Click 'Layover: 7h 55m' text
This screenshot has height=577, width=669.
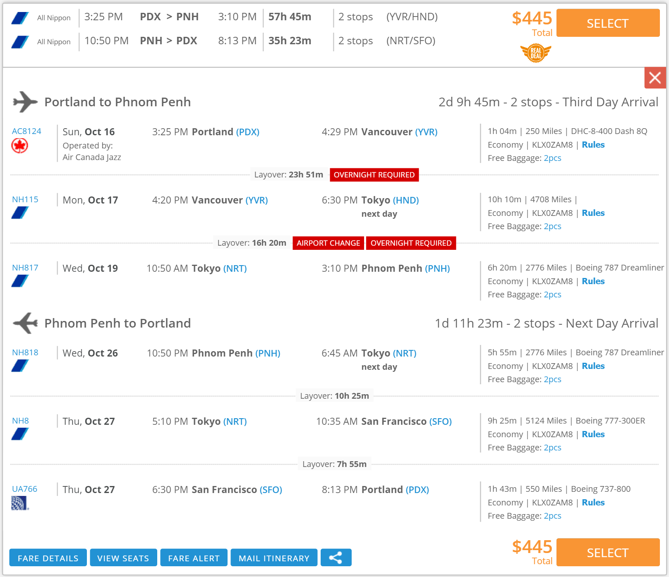click(x=334, y=464)
